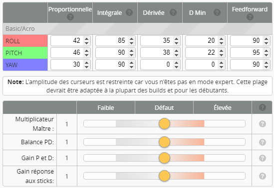Show help for Multiplicateur Maître slider
The image size is (274, 188).
click(x=263, y=124)
